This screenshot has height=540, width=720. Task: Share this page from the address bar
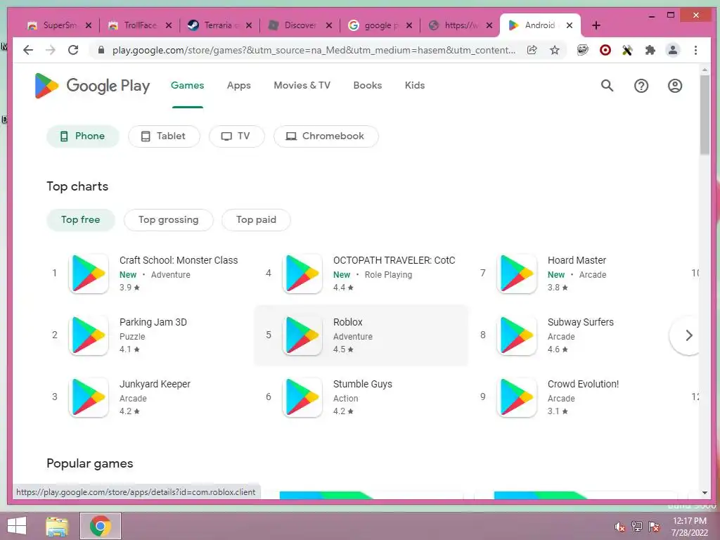532,50
